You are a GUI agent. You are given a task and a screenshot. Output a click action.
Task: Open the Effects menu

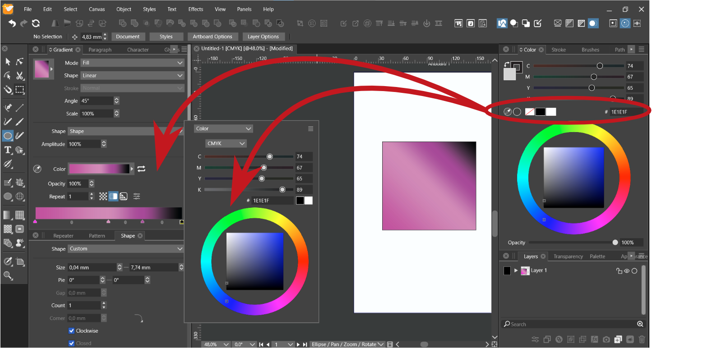[196, 9]
